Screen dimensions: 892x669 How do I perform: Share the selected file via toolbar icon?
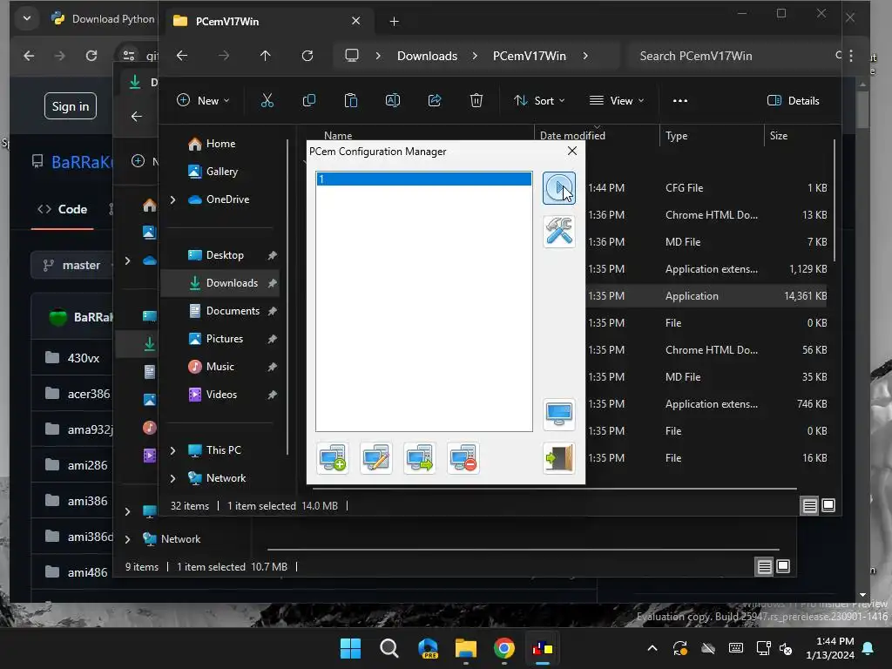[435, 101]
